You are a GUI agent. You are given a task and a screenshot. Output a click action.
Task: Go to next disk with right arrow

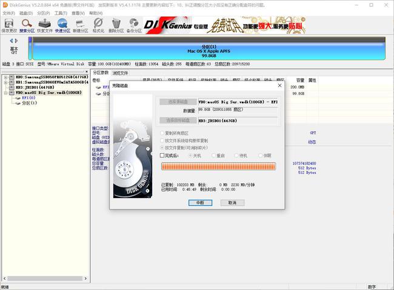(16, 41)
